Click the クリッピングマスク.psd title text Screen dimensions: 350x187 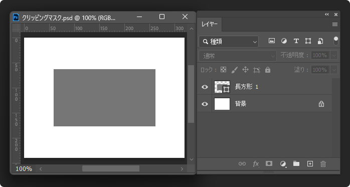(69, 18)
